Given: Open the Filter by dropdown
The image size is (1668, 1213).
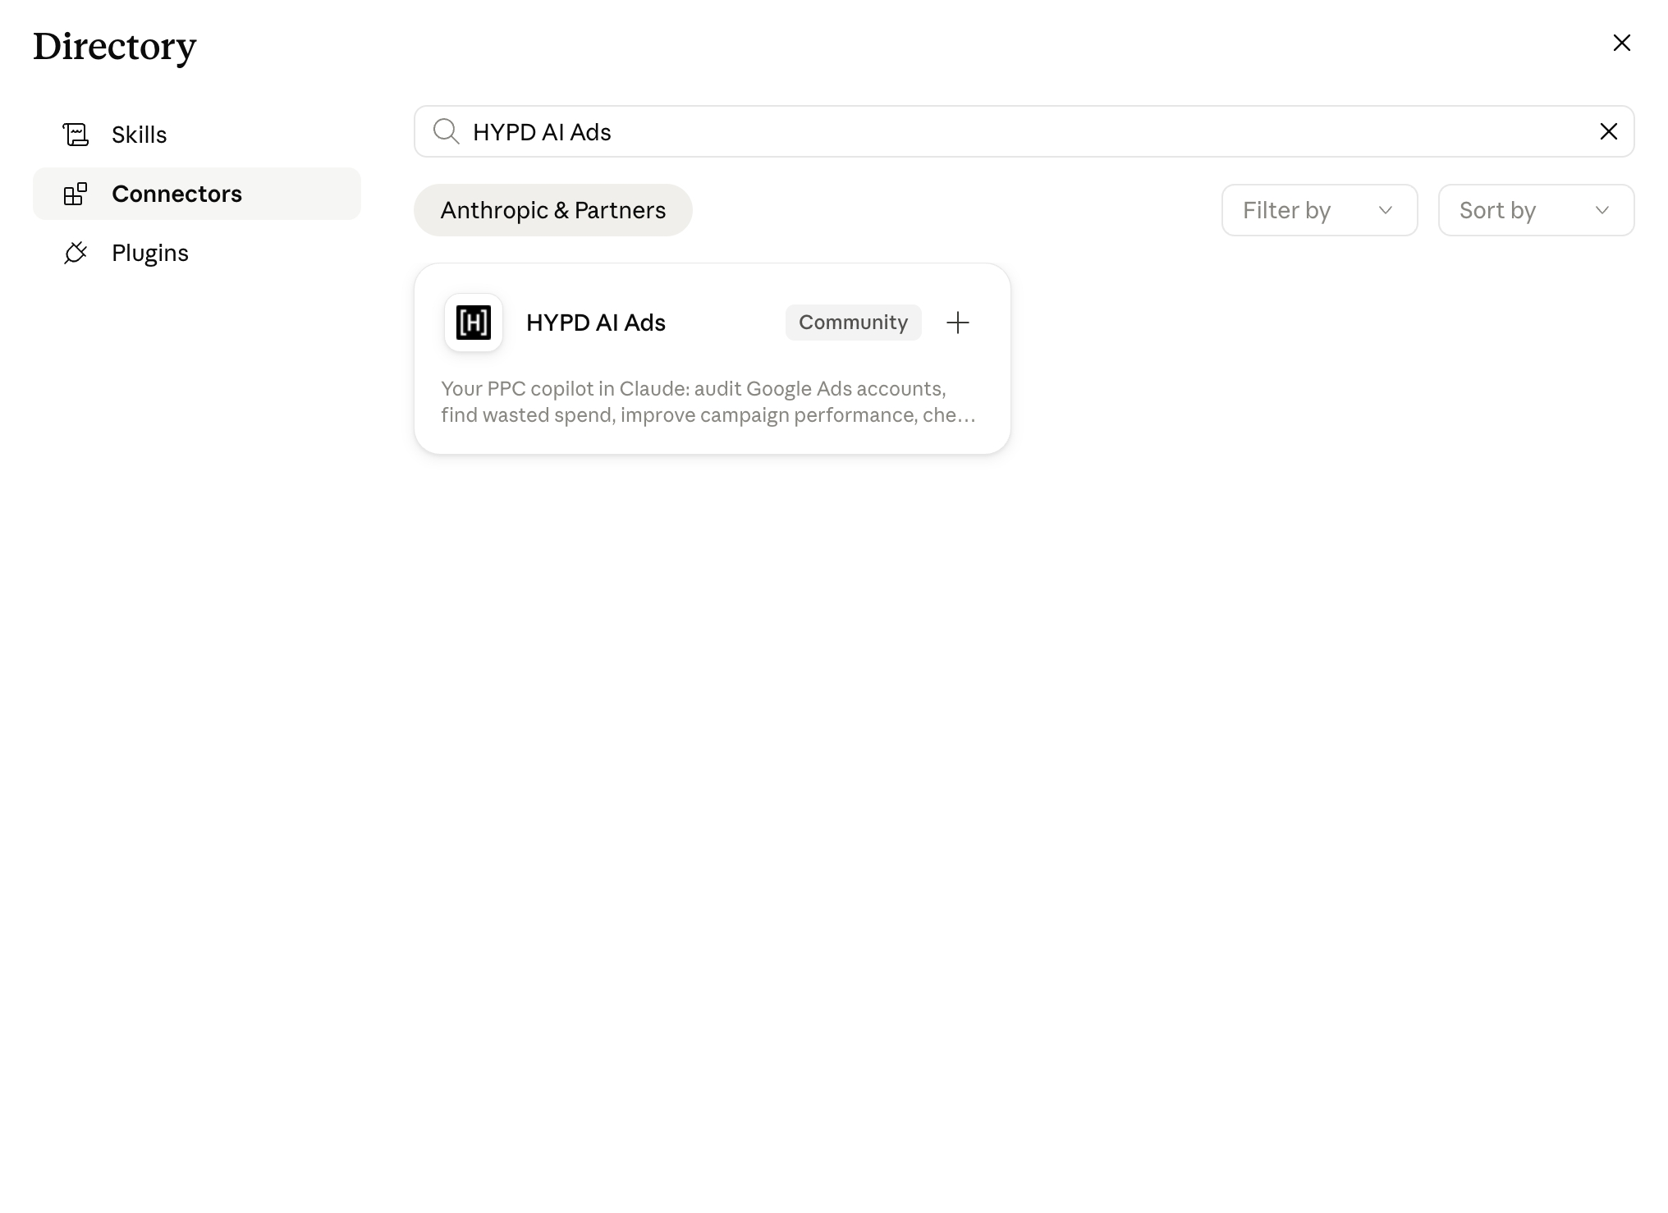Looking at the screenshot, I should point(1319,210).
